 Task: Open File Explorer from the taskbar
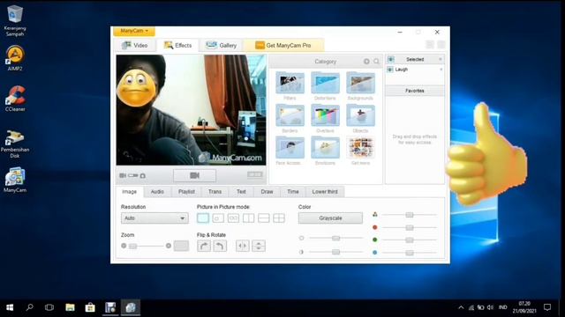70,307
